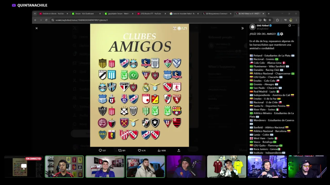Click the share icon under the photo
Image resolution: width=330 pixels, height=185 pixels.
click(179, 151)
